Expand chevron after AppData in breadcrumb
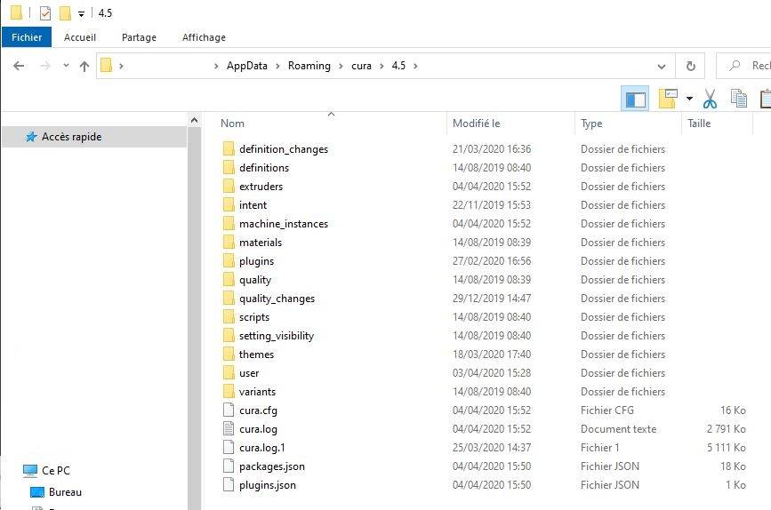Viewport: 771px width, 510px height. pyautogui.click(x=277, y=67)
